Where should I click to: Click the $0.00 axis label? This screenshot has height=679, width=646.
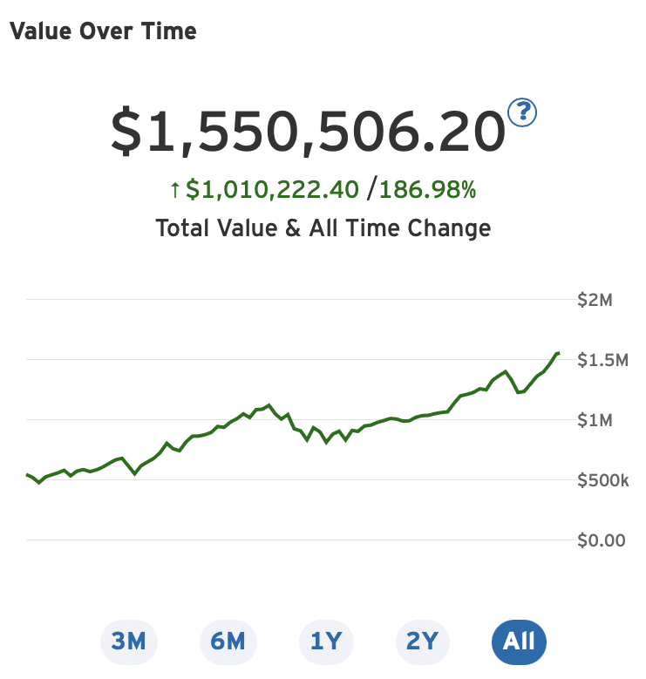pyautogui.click(x=602, y=540)
